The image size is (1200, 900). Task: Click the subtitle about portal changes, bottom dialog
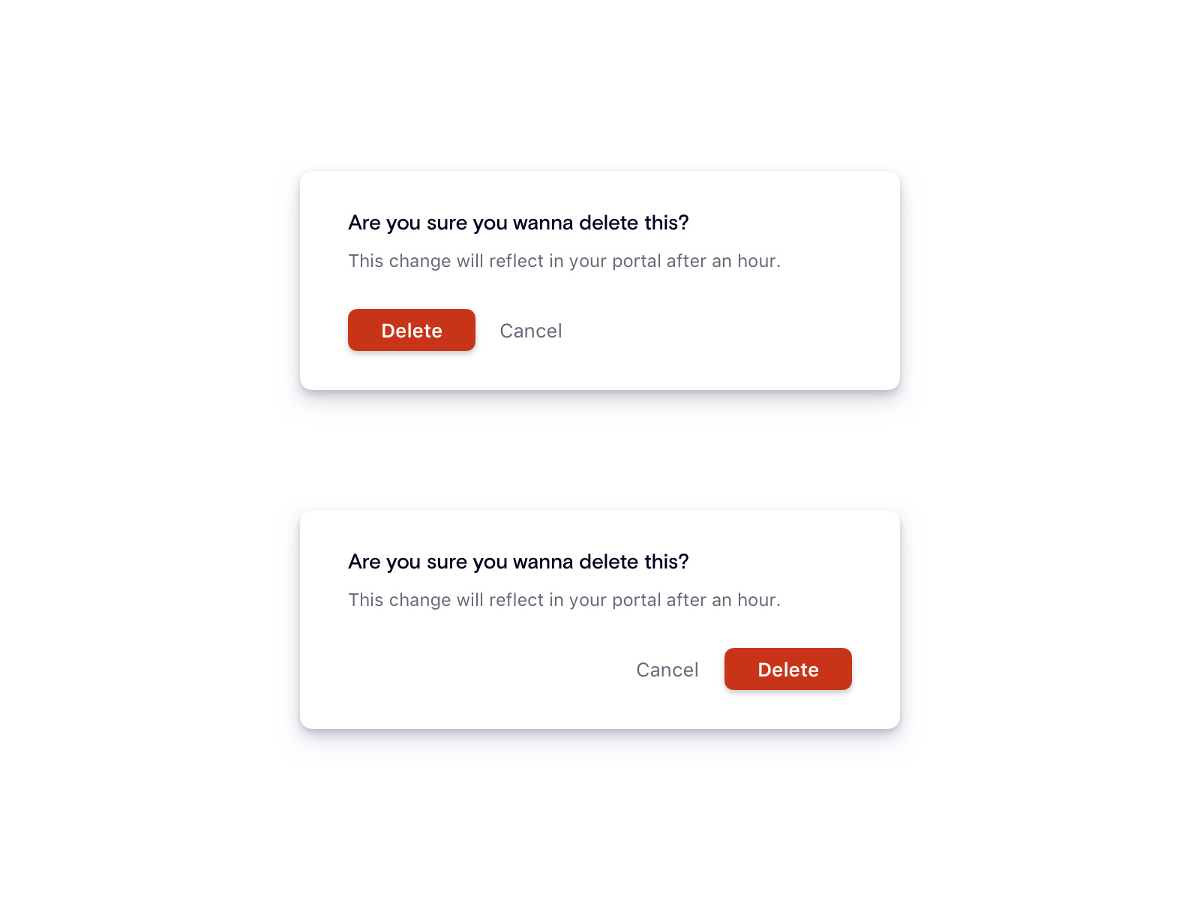pos(564,600)
